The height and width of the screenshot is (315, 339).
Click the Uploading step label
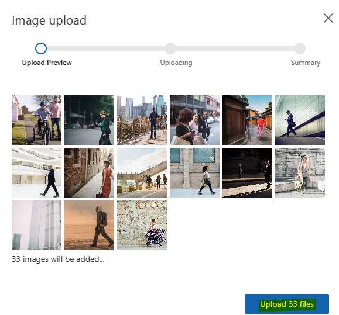coord(176,63)
